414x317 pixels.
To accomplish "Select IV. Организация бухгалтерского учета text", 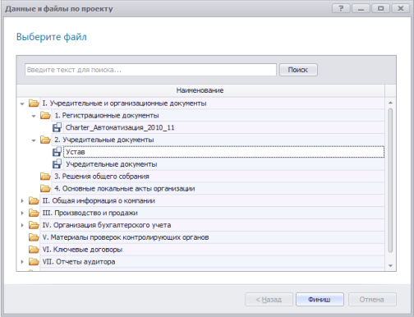I will [x=107, y=225].
